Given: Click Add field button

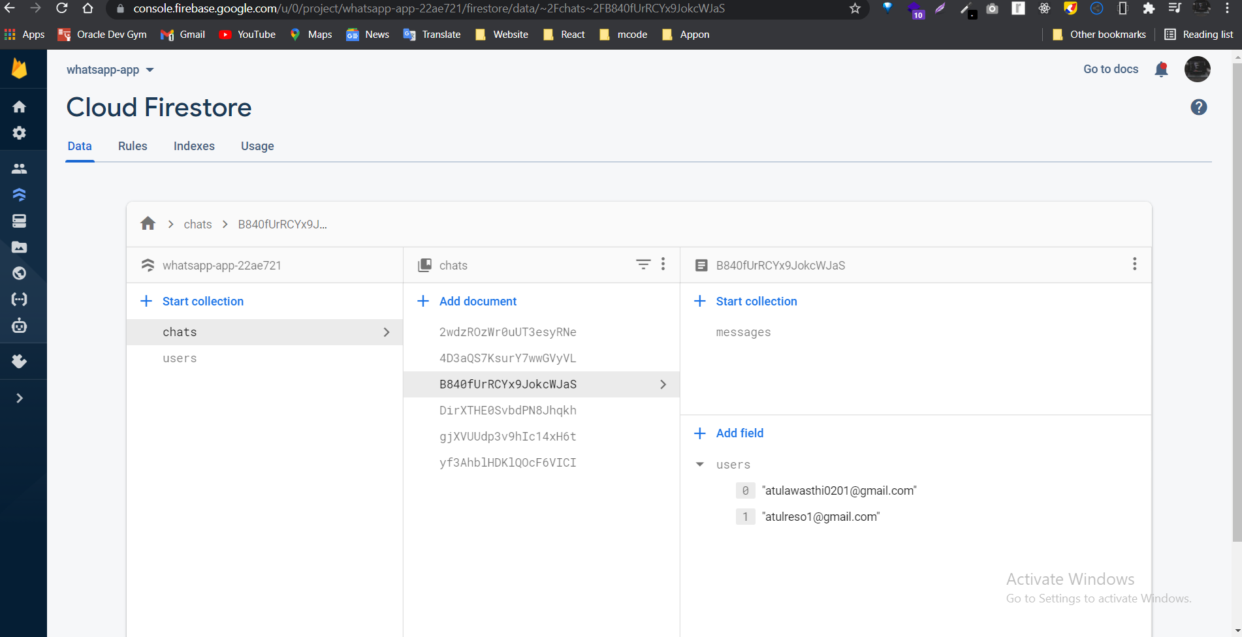Looking at the screenshot, I should coord(729,433).
